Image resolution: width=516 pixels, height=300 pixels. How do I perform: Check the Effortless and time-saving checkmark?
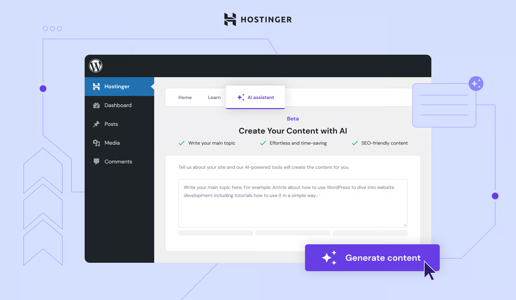click(x=263, y=143)
